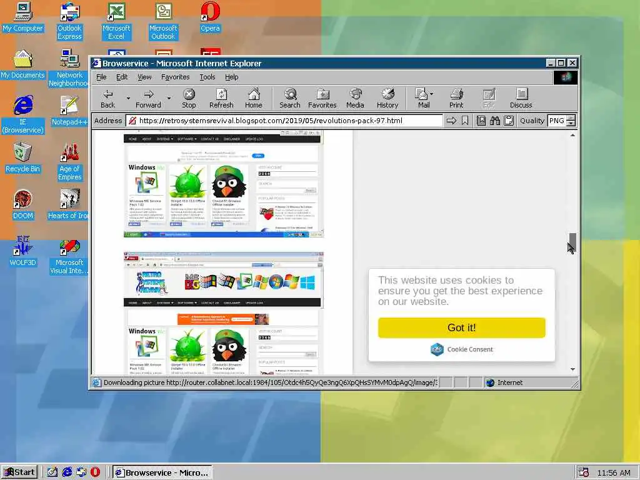
Task: Select the Opera desktop icon
Action: click(210, 17)
